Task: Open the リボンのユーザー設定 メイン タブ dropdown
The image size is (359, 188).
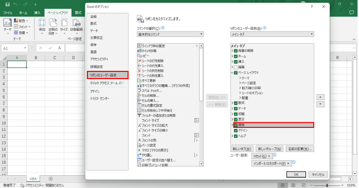Action: [272, 34]
